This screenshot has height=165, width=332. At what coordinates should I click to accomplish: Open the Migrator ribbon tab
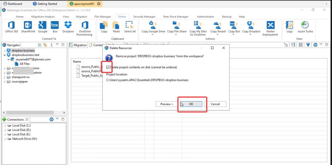point(81,17)
